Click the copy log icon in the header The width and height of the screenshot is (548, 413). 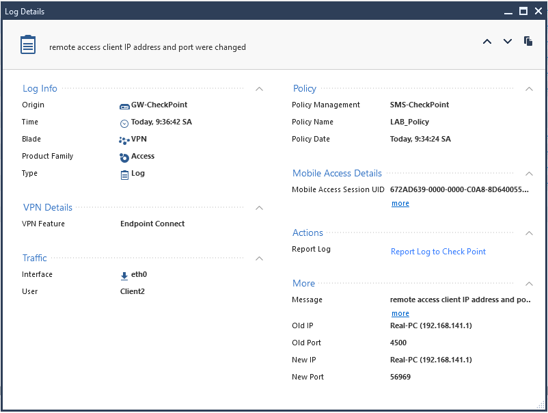(x=528, y=41)
